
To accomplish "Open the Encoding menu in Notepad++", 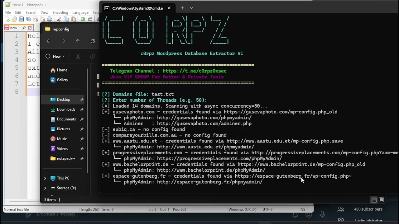I will tap(60, 12).
